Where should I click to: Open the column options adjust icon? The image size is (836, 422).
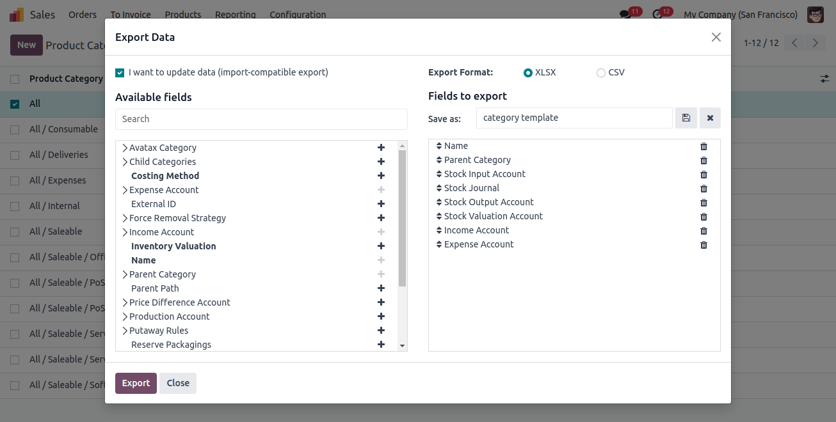point(825,79)
